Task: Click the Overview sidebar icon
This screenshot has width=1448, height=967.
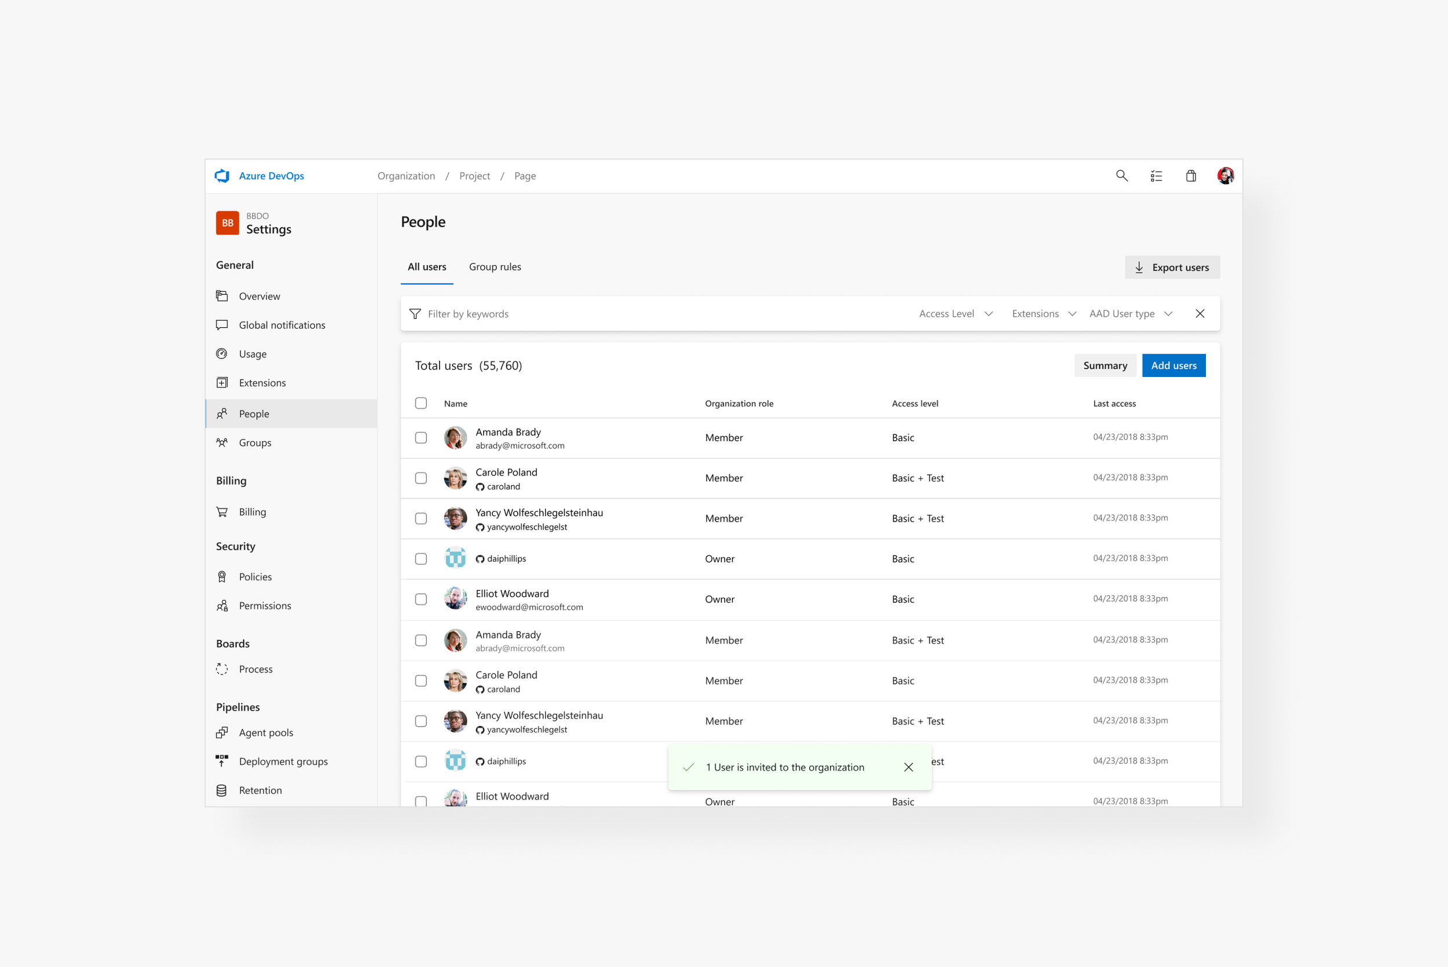Action: coord(222,296)
